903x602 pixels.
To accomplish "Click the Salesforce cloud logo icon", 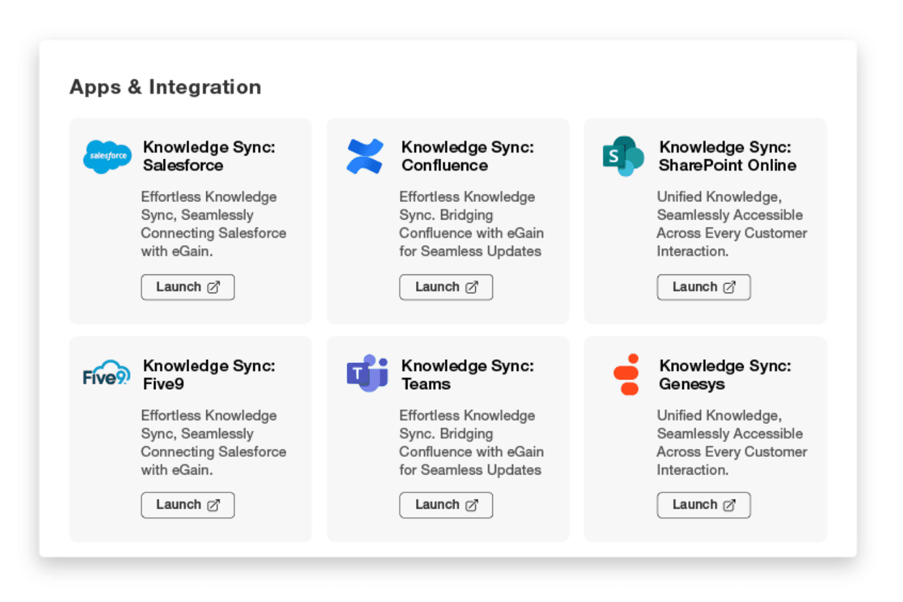I will coord(107,157).
